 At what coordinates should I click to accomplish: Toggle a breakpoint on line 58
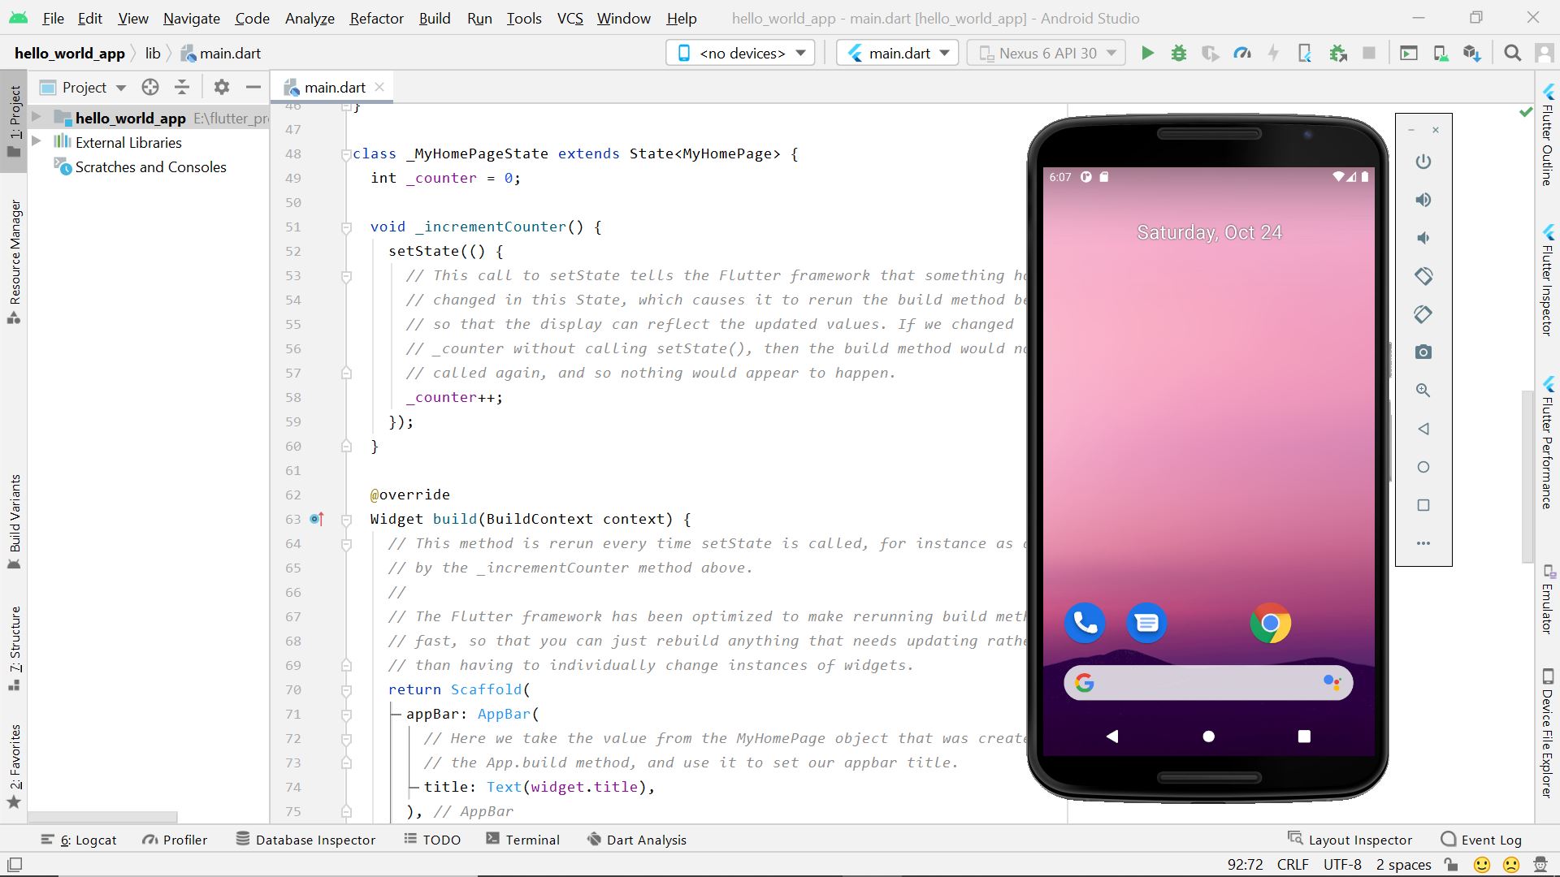[x=317, y=397]
